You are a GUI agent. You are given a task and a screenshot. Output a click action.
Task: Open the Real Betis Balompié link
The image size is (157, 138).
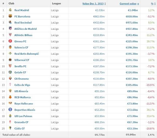[x=26, y=54]
